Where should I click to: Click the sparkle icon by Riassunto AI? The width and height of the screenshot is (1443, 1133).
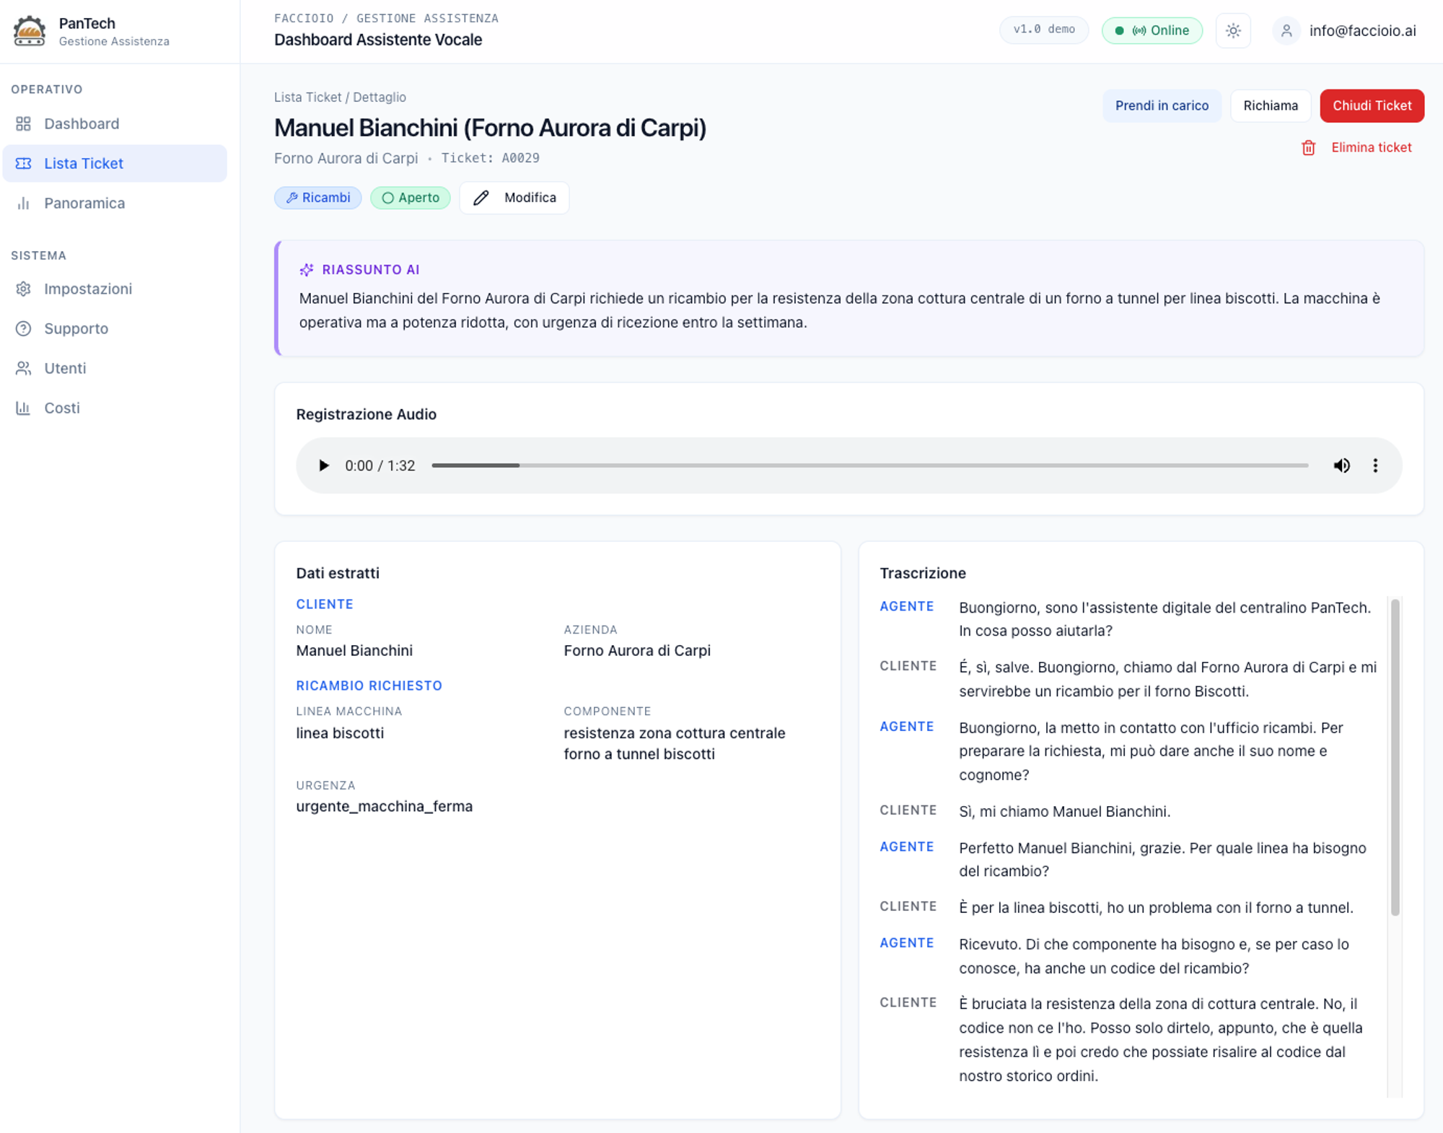307,269
